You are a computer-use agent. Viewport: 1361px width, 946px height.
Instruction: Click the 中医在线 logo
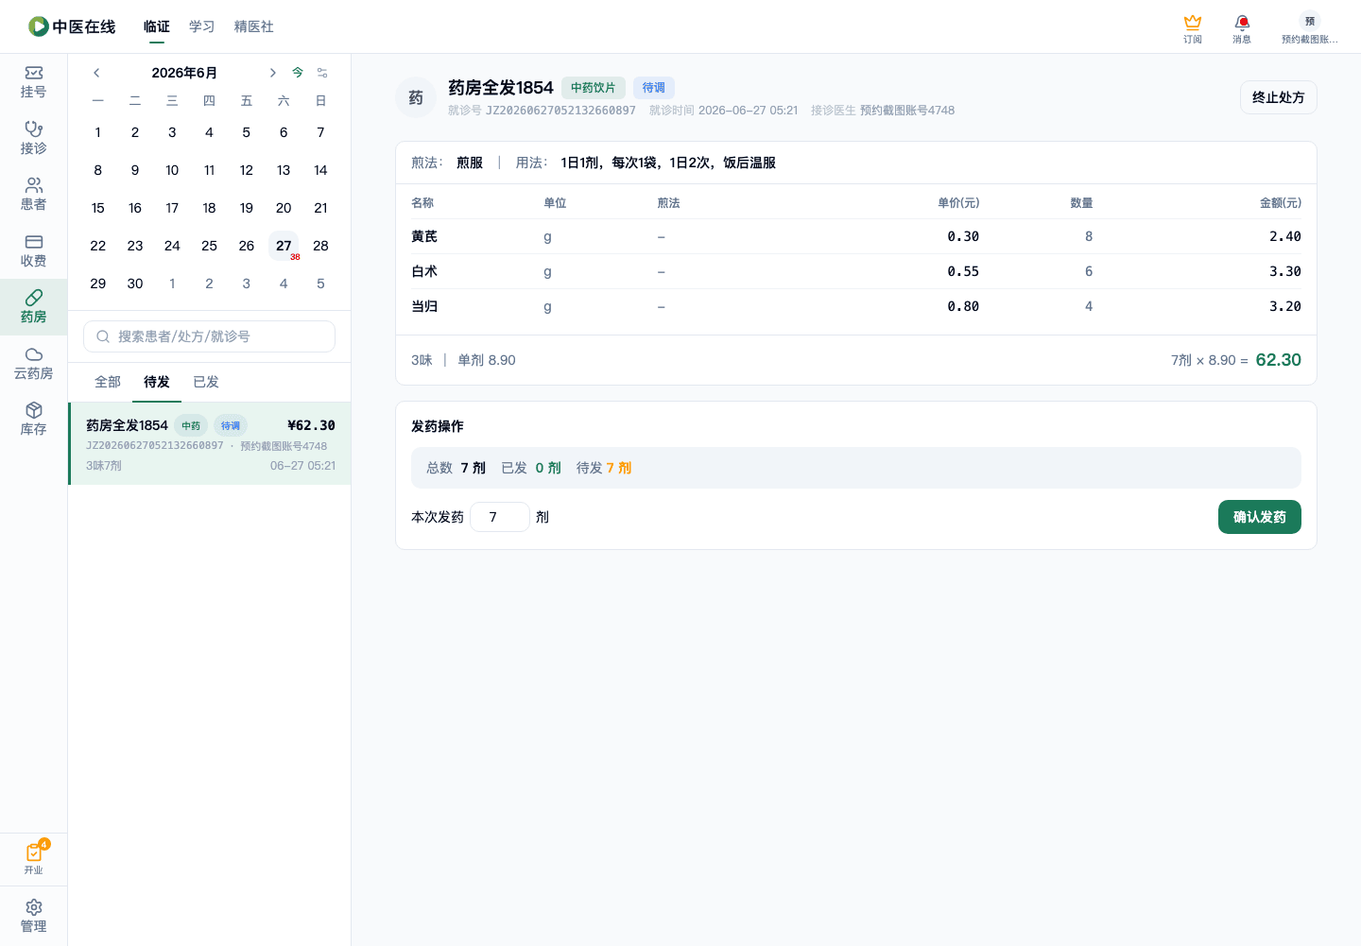[72, 26]
